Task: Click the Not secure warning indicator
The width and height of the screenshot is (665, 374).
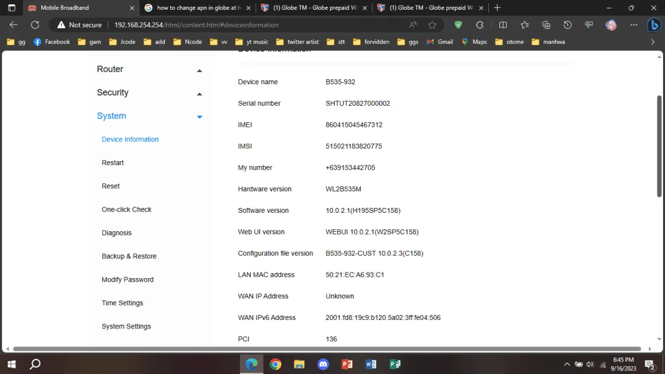Action: coord(79,25)
